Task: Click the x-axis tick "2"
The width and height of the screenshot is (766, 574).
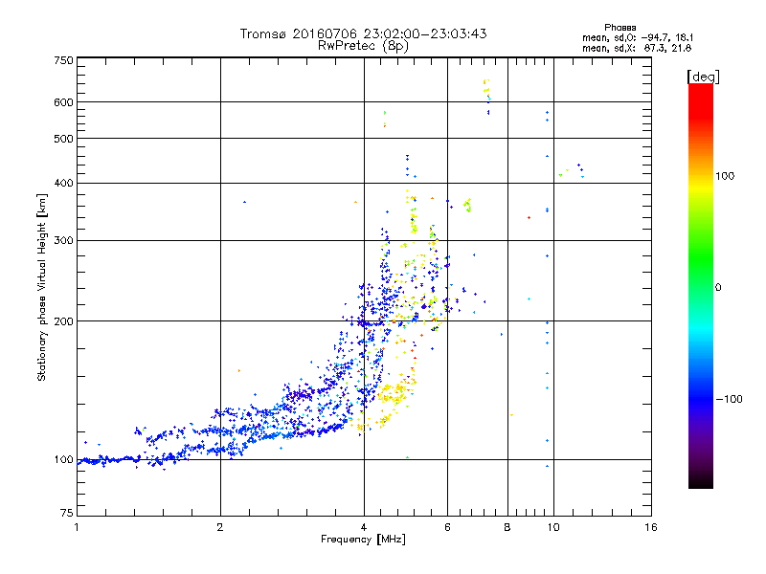Action: pyautogui.click(x=220, y=527)
